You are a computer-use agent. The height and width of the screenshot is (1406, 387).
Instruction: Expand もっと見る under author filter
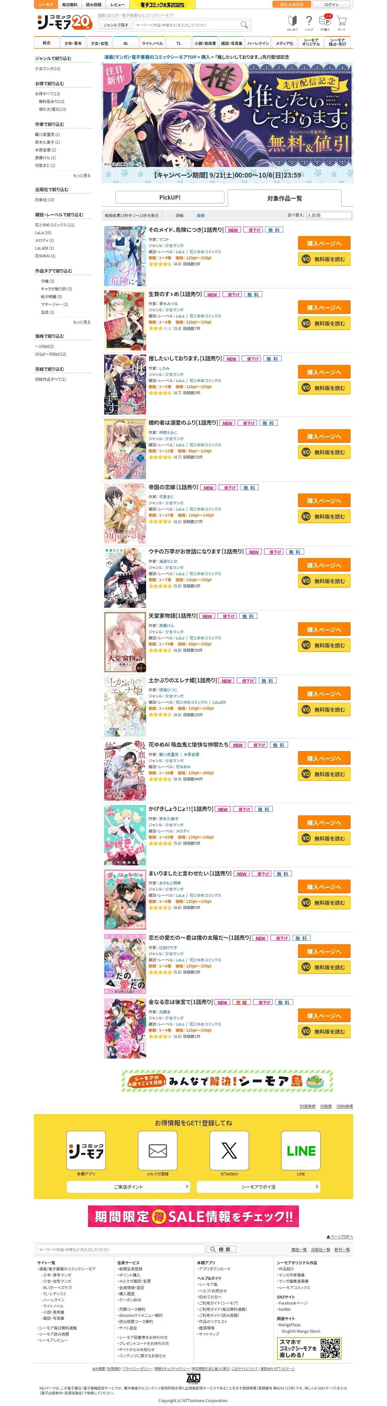point(82,176)
